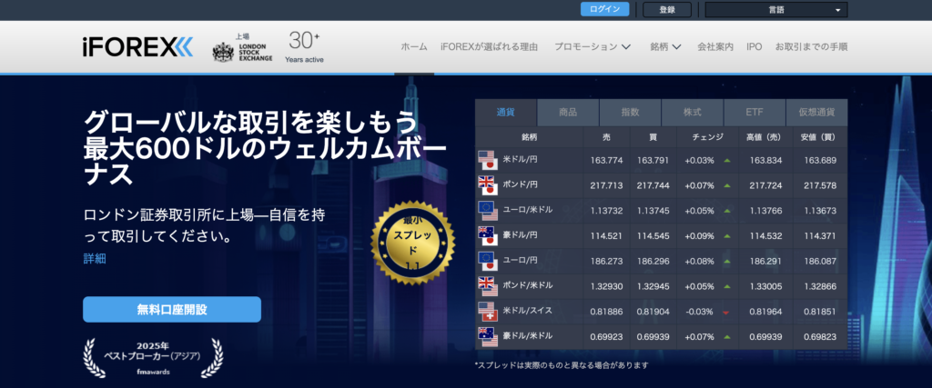Click the 豪ドル/米ドル sell price 0.69923
932x388 pixels.
606,337
